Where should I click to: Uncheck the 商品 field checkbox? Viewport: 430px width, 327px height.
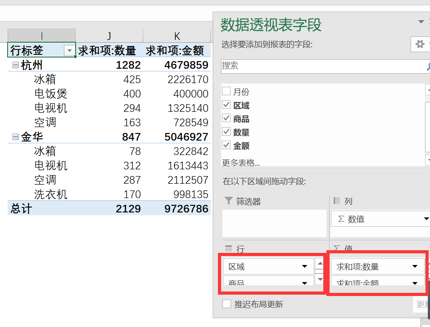tap(226, 118)
